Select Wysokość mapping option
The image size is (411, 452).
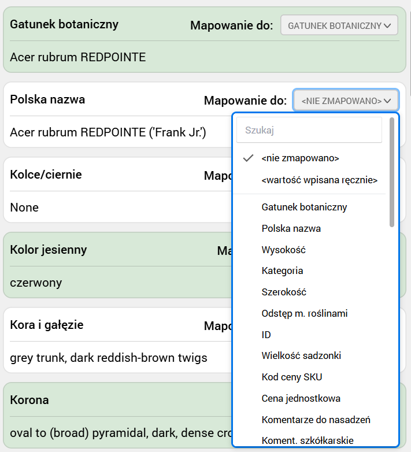283,250
